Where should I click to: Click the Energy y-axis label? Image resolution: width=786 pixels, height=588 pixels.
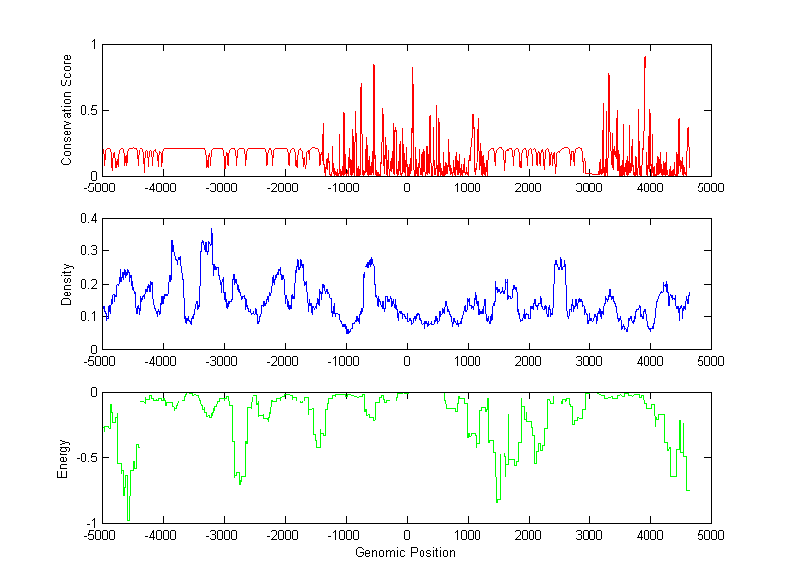click(66, 457)
